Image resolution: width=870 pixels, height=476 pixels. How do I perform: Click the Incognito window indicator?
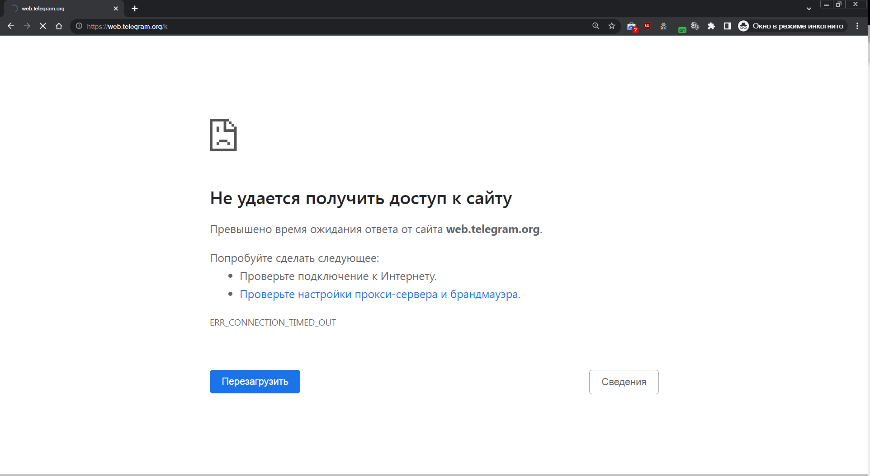pos(792,26)
